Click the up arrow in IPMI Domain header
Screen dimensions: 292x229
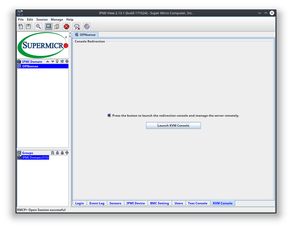pos(48,62)
